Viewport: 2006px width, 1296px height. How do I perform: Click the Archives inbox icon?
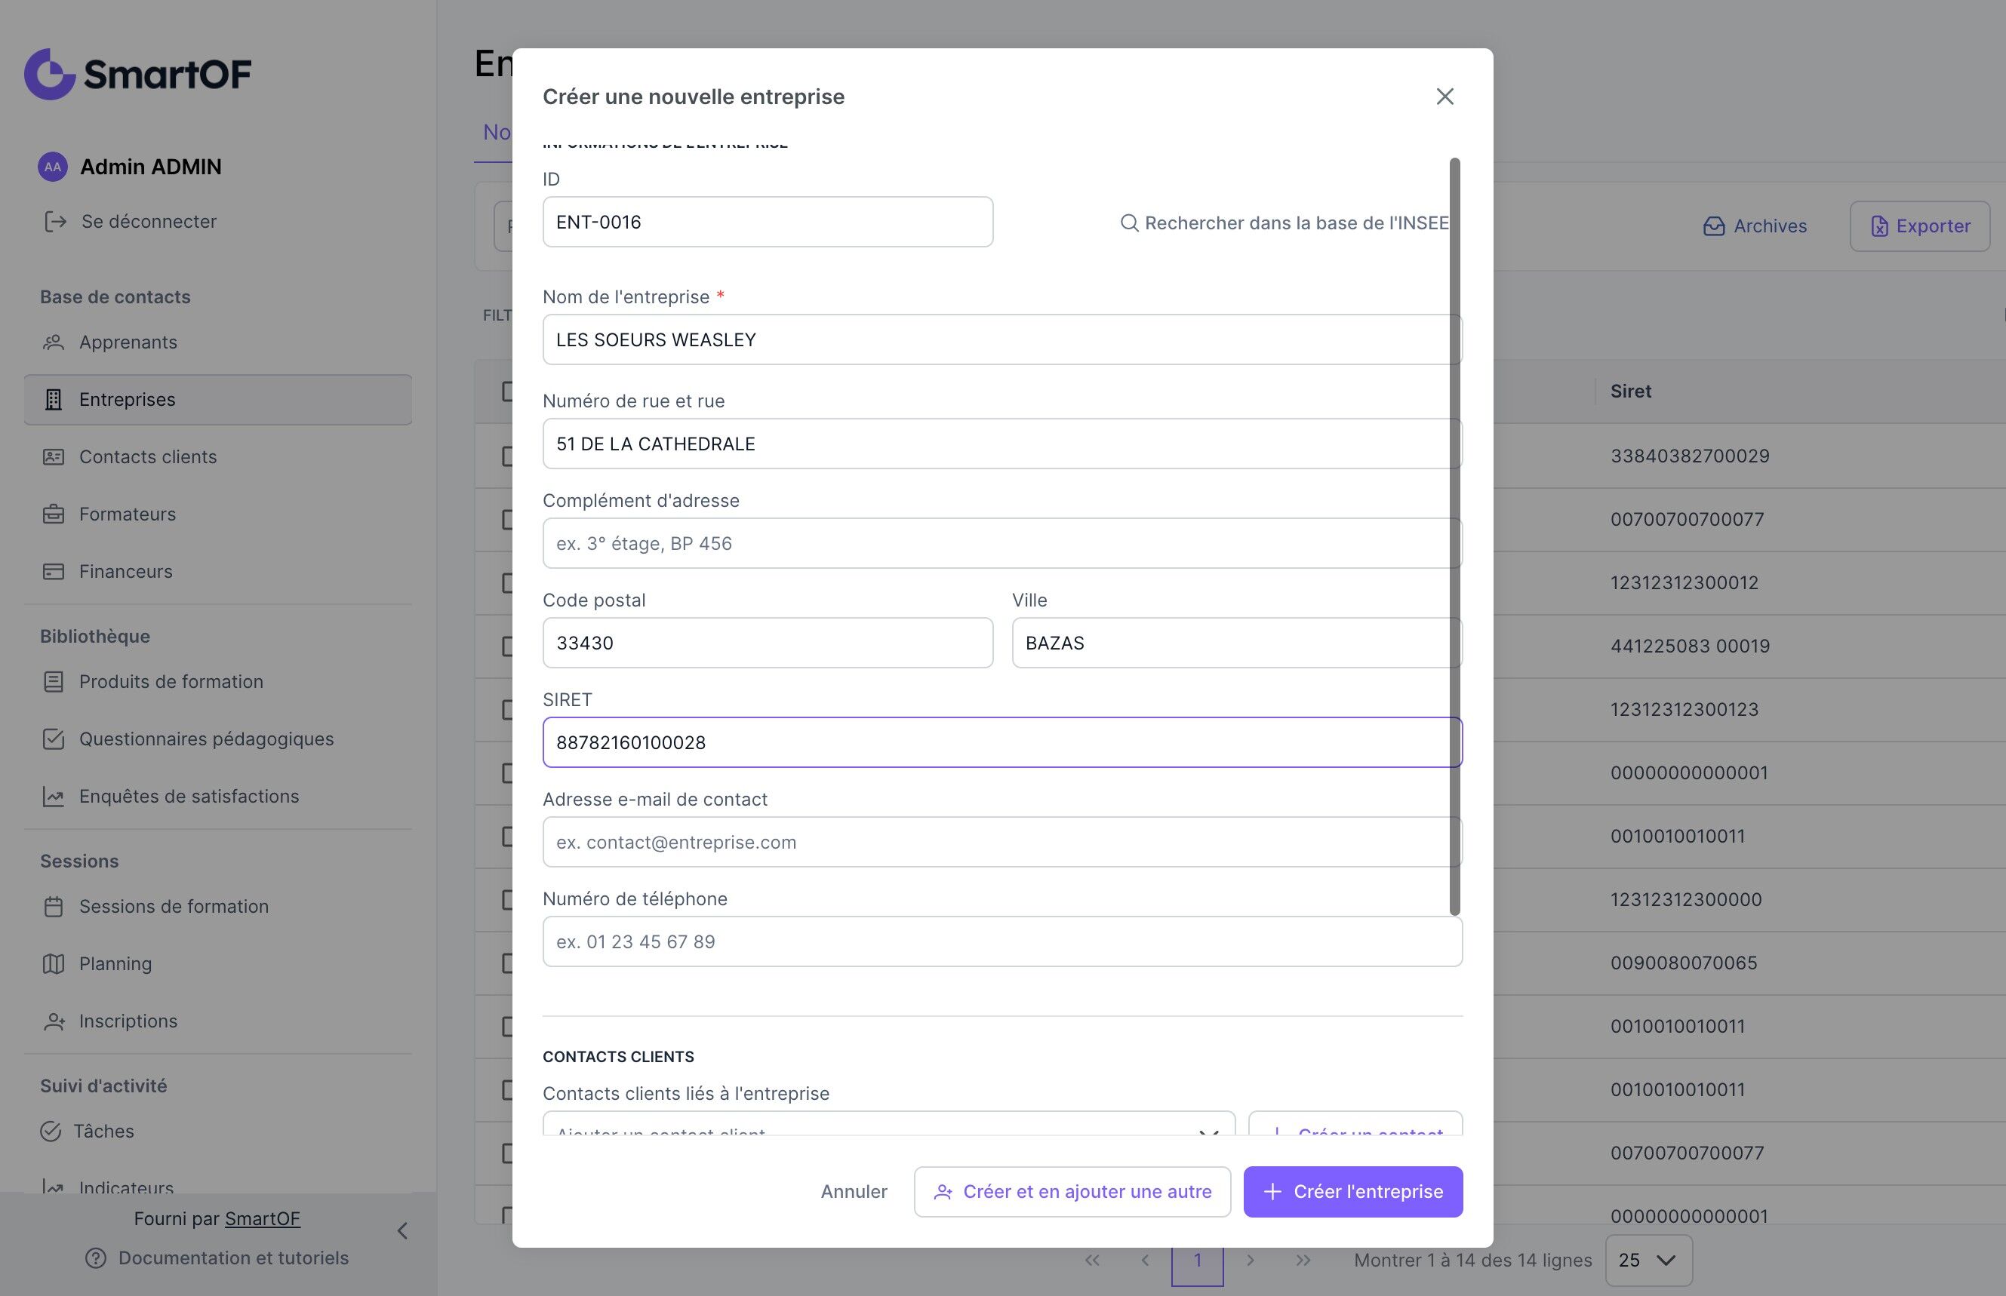(x=1714, y=226)
